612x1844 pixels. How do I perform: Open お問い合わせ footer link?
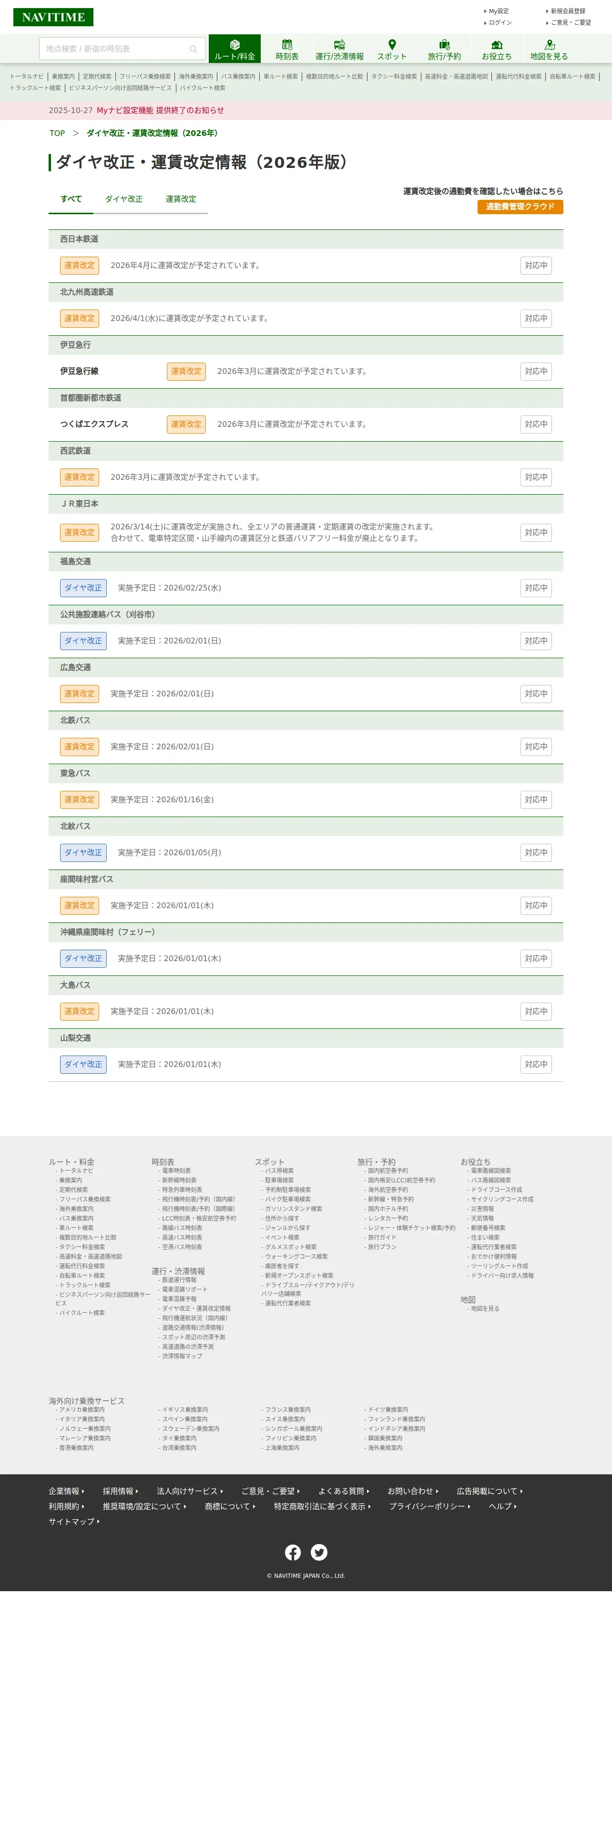click(x=413, y=1491)
